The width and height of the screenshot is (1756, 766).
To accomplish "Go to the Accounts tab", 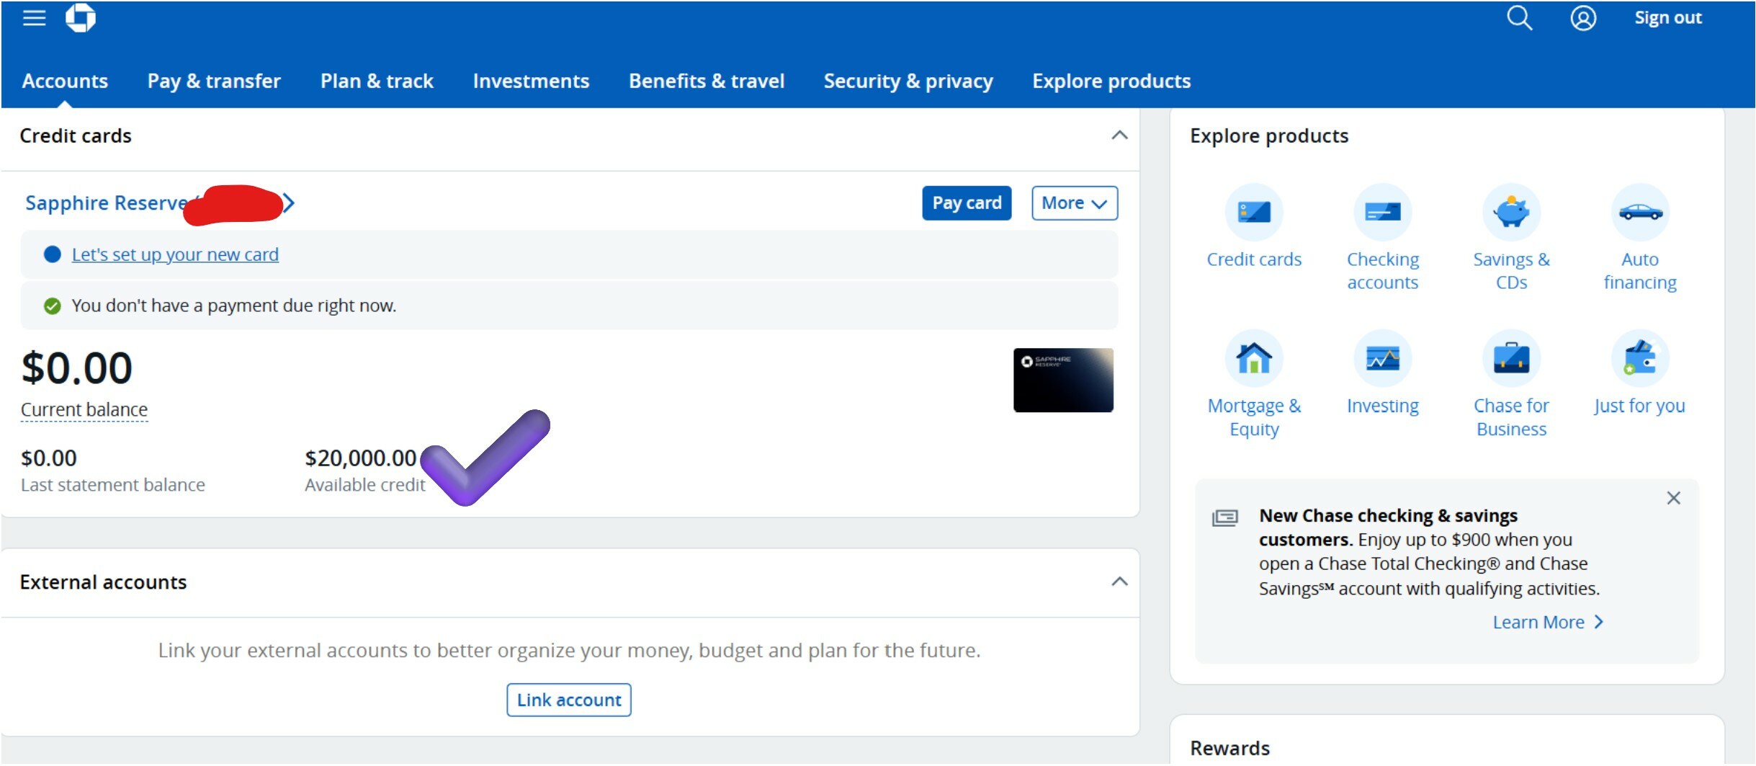I will [65, 81].
